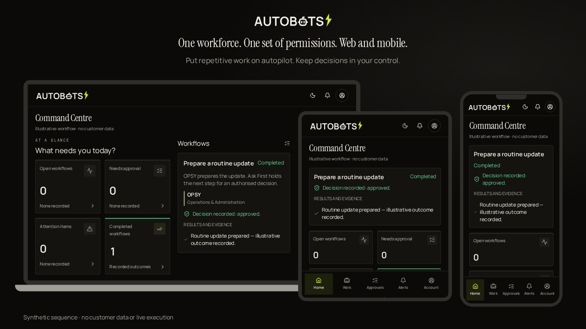Go to the Alerts tab on tablet

coord(403,284)
